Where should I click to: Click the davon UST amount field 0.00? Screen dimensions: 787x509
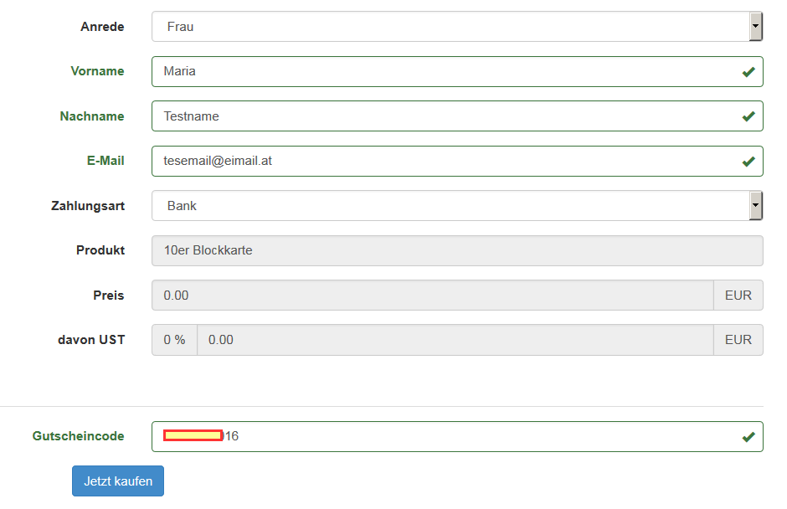tap(455, 340)
